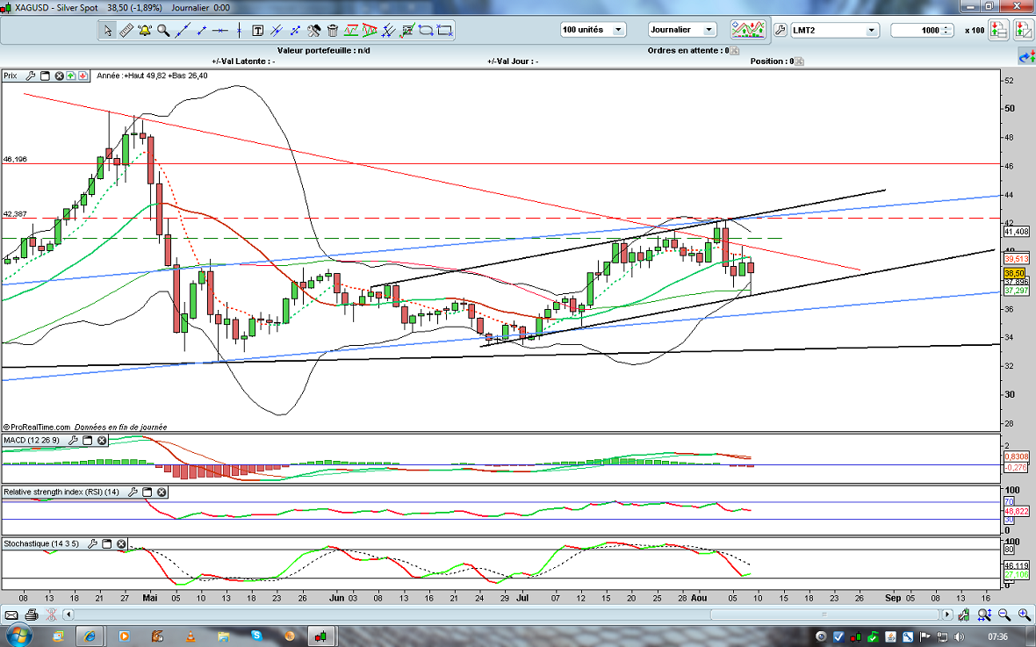Open the 100 unités dropdown
1036x647 pixels.
coord(594,30)
